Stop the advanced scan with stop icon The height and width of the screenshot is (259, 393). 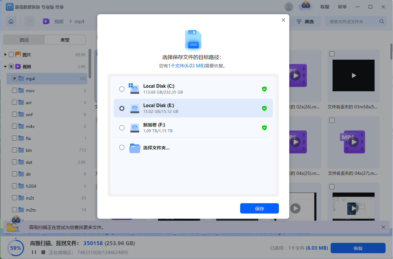point(43,252)
